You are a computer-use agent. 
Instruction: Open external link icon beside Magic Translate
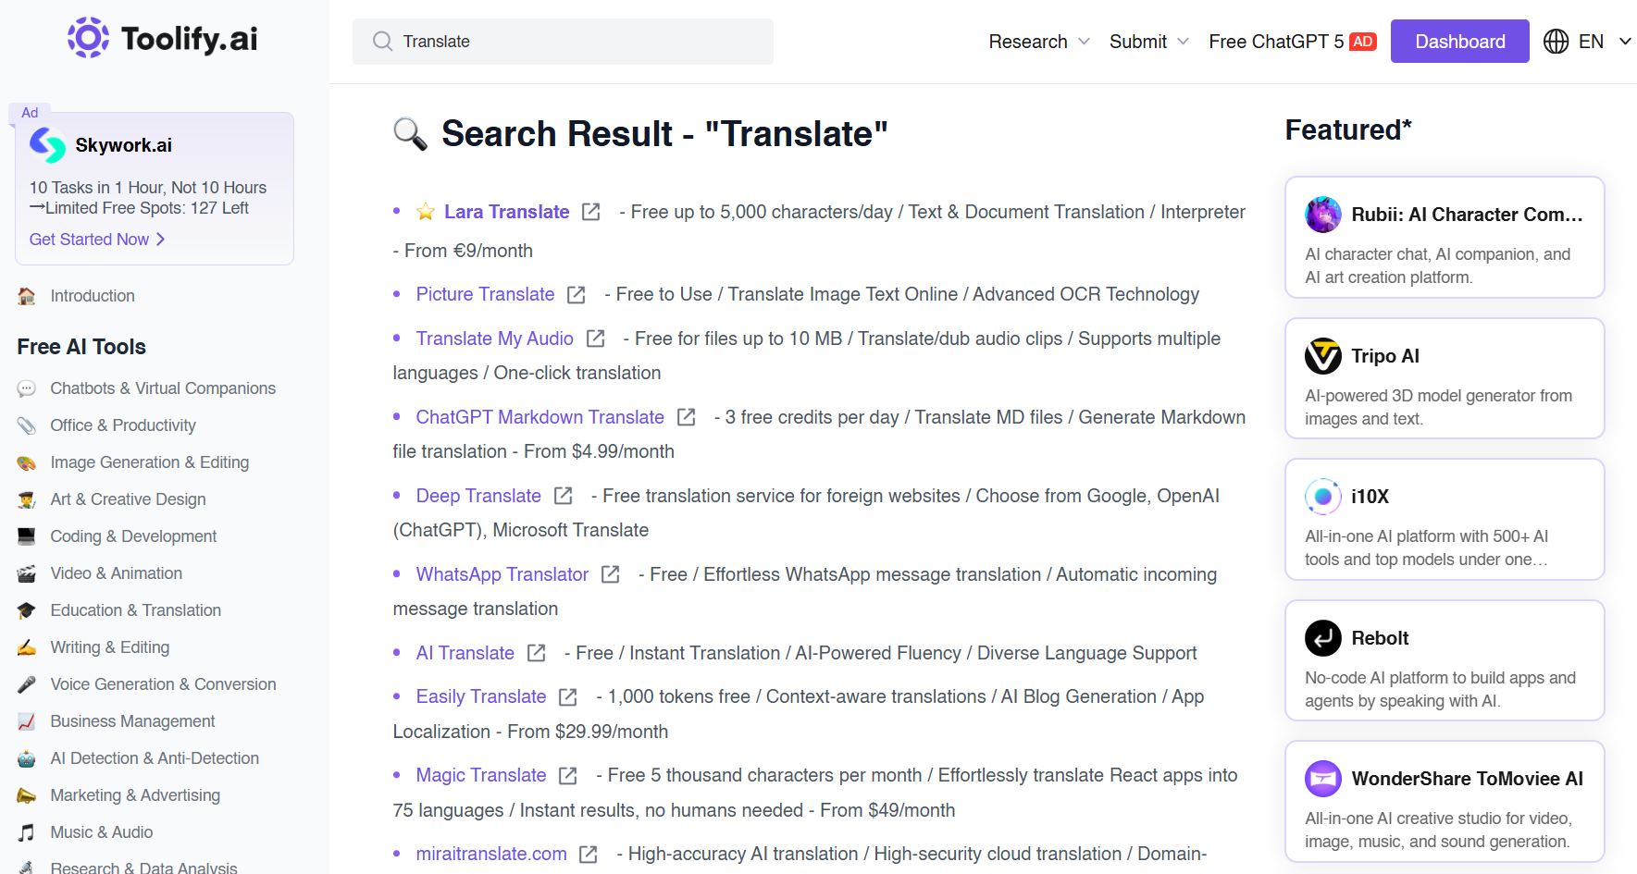pyautogui.click(x=567, y=775)
